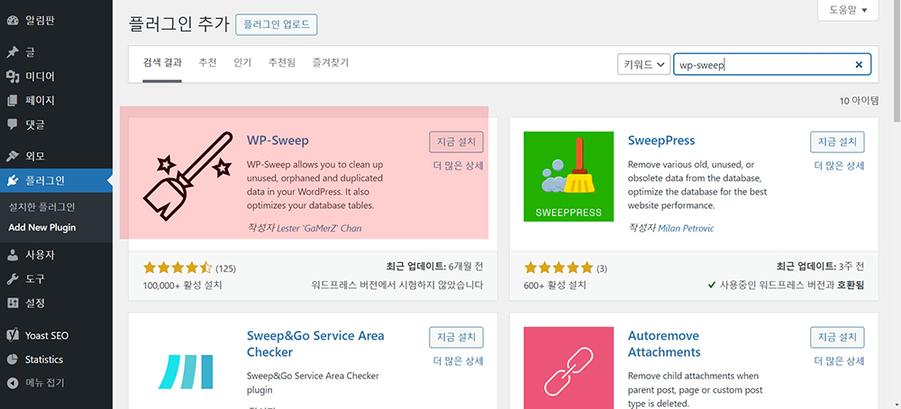Open the 페이지 menu

(56, 101)
